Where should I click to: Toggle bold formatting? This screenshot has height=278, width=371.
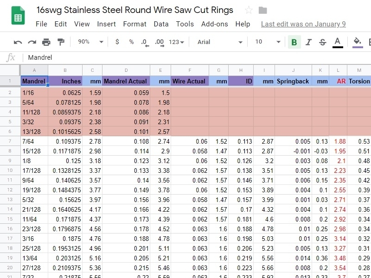(x=294, y=42)
